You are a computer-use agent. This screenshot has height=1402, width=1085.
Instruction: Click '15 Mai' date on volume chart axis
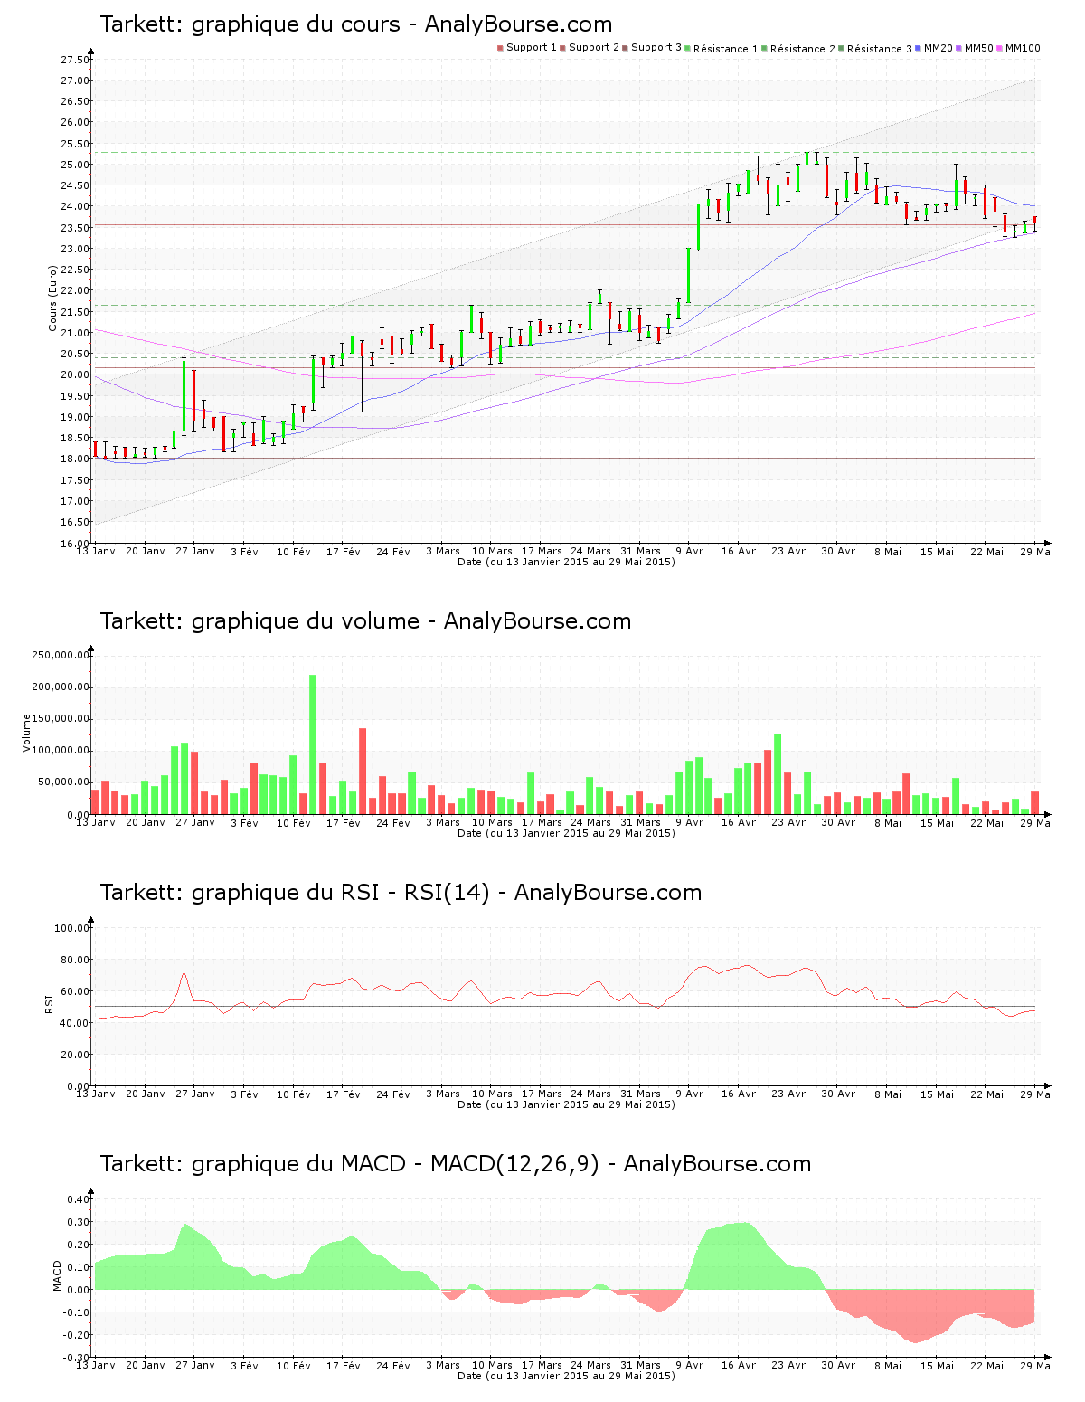pos(937,823)
